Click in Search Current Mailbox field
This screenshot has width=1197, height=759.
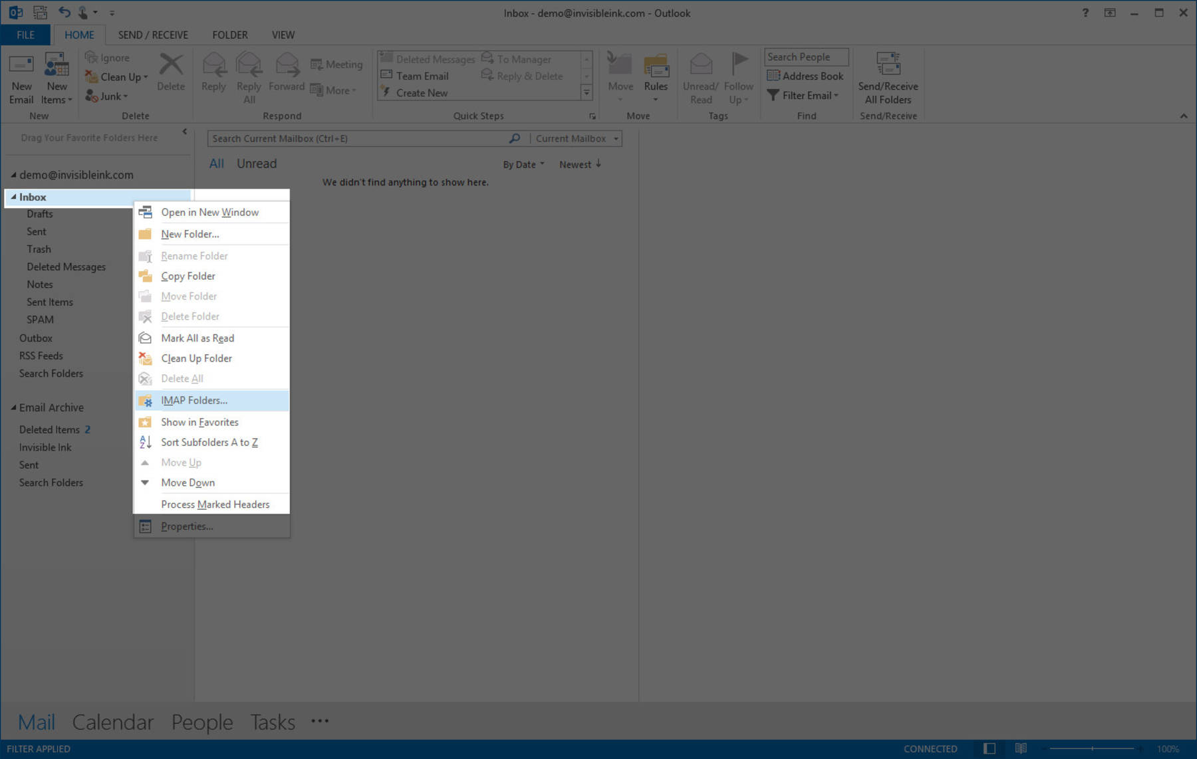pos(358,138)
